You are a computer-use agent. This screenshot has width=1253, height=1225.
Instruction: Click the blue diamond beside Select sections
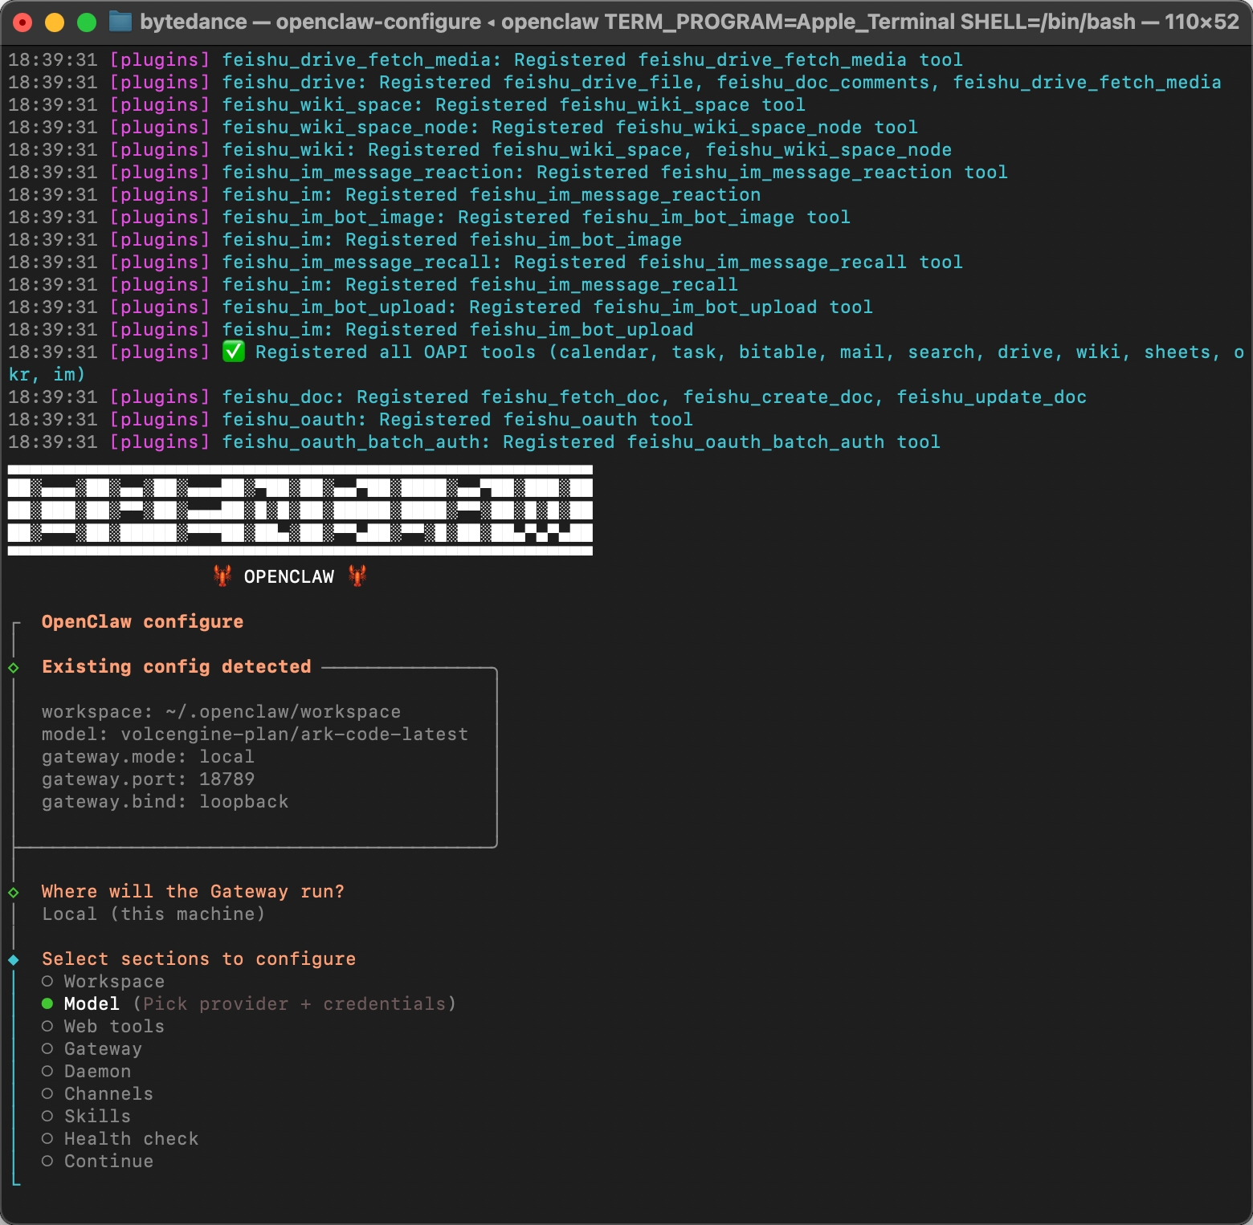[14, 959]
